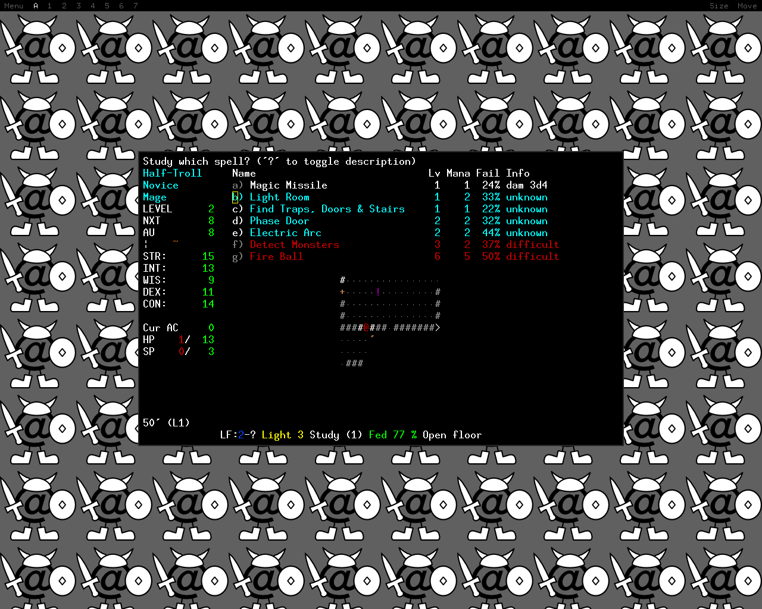This screenshot has height=609, width=762.
Task: Click the Size button in top bar
Action: click(x=719, y=6)
